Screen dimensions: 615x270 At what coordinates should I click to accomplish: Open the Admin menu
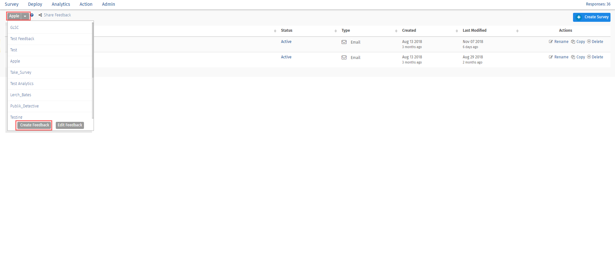pyautogui.click(x=108, y=4)
